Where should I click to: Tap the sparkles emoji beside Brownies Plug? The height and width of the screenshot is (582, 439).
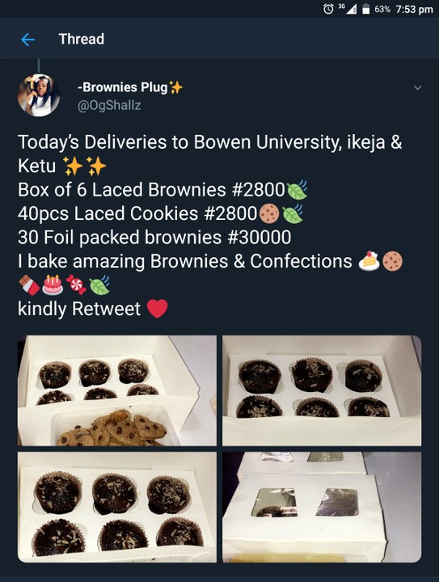tap(176, 87)
